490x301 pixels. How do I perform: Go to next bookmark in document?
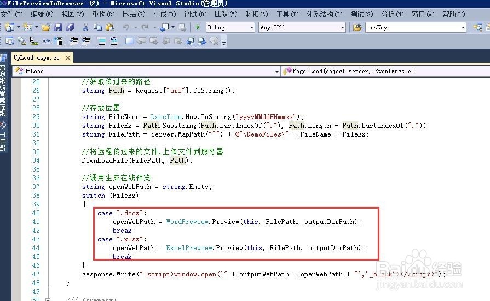202,41
